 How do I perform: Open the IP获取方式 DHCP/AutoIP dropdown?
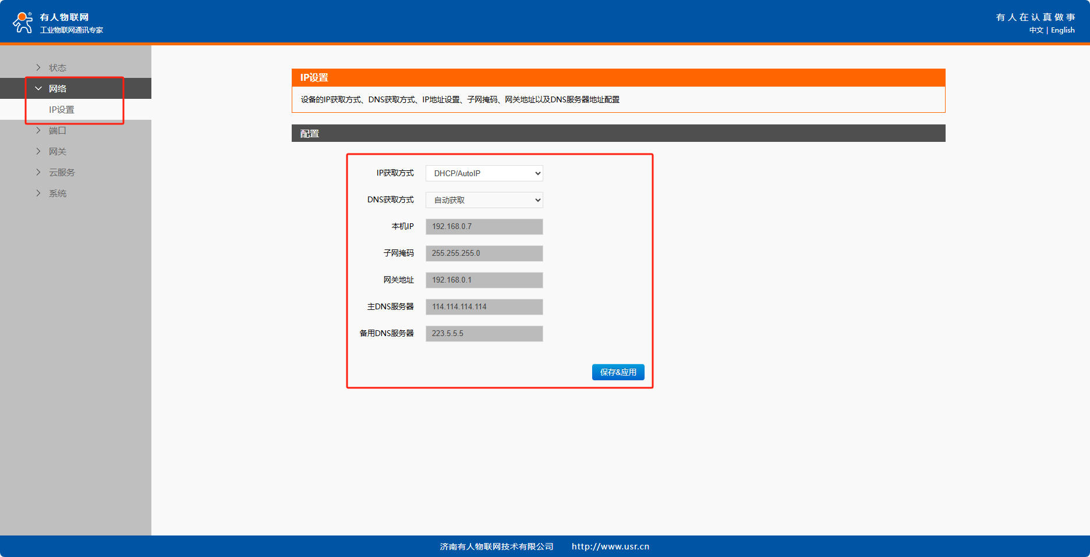[484, 173]
